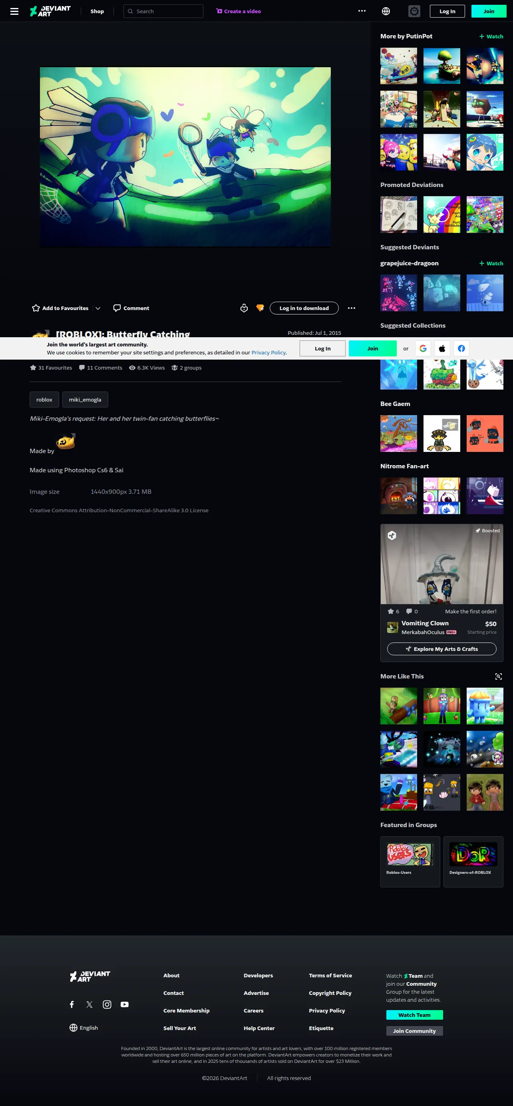Open the Roblox-Users group card

(410, 861)
